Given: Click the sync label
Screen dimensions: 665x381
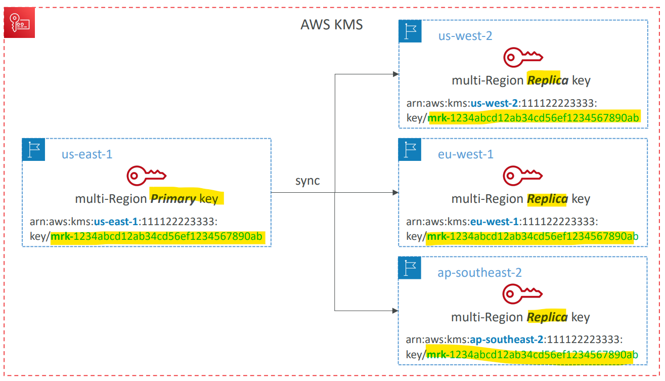Looking at the screenshot, I should tap(307, 181).
